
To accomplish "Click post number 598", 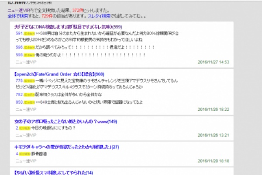I will coord(19,55).
